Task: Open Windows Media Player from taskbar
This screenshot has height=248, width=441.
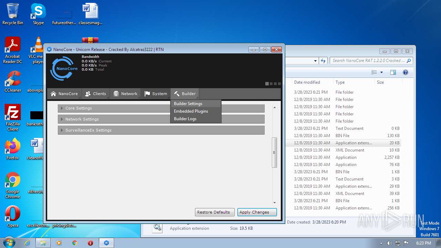Action: 59,243
